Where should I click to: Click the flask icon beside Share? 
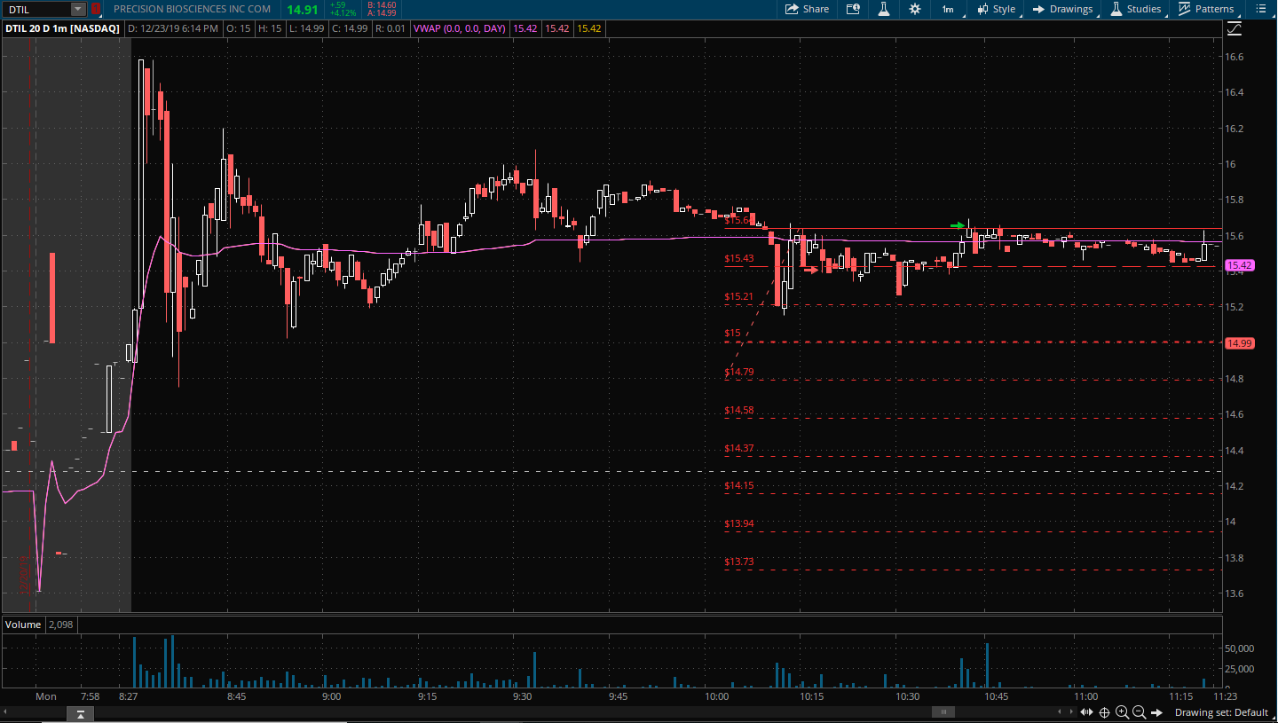click(884, 9)
